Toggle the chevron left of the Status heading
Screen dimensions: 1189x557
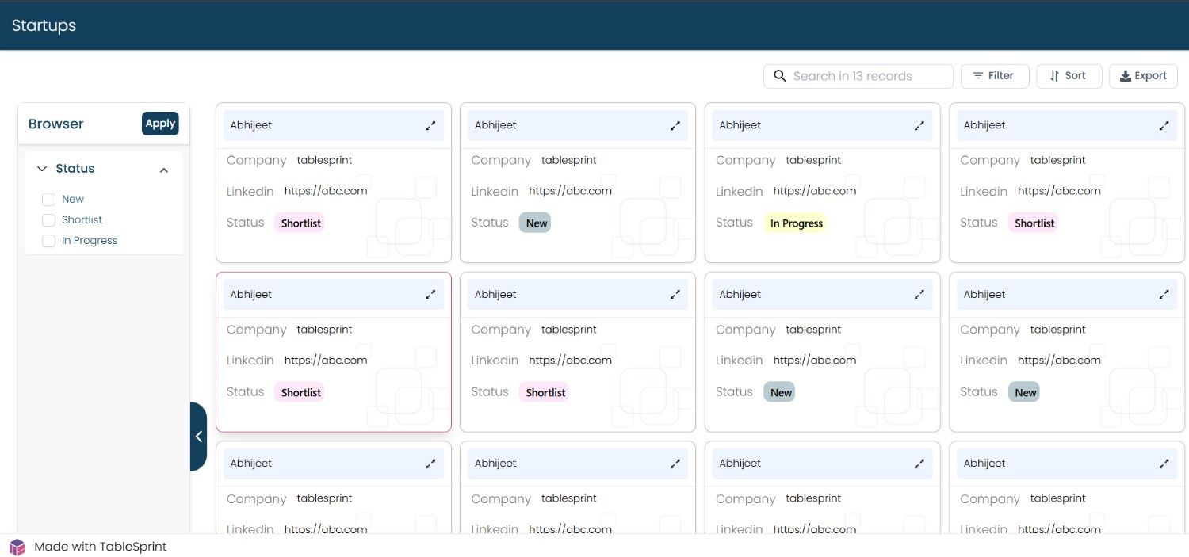[x=42, y=169]
